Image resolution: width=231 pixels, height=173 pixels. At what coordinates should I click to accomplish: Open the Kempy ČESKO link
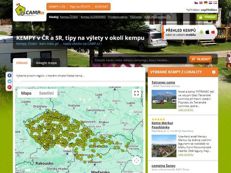click(x=69, y=17)
